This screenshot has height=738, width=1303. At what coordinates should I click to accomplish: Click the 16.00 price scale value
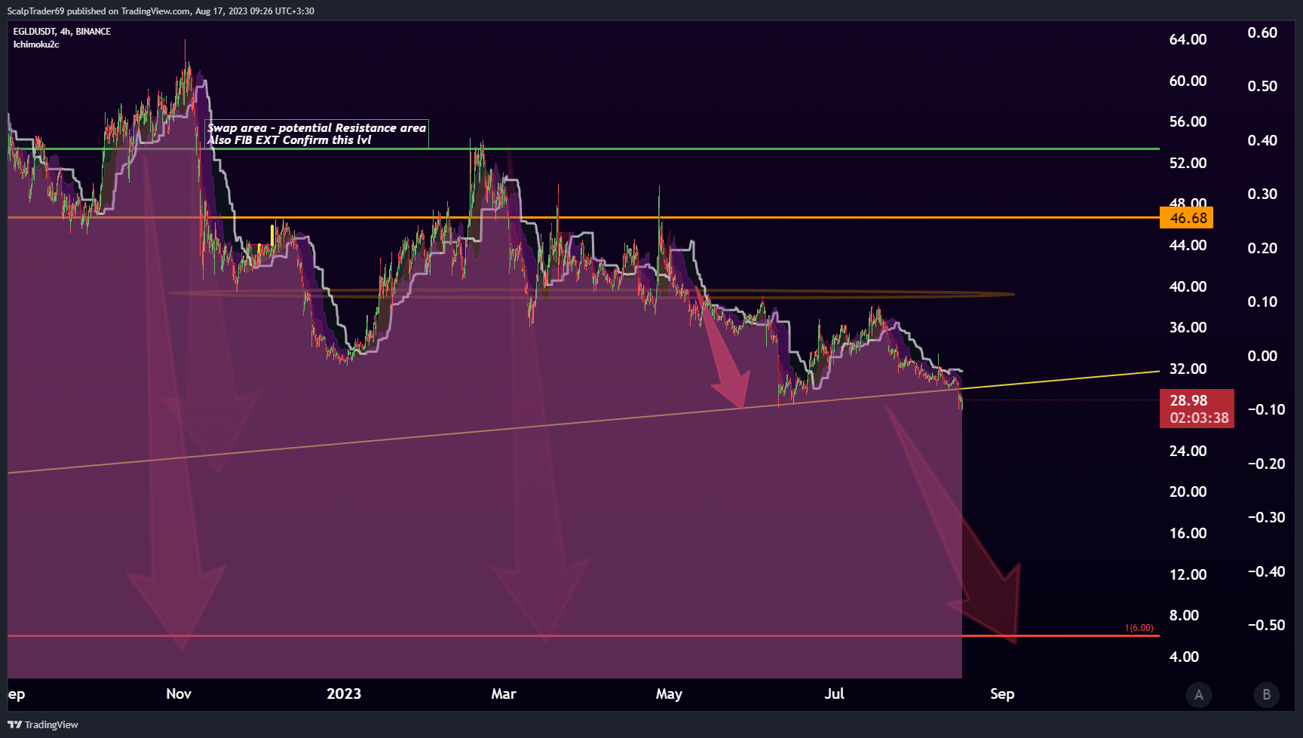coord(1188,533)
